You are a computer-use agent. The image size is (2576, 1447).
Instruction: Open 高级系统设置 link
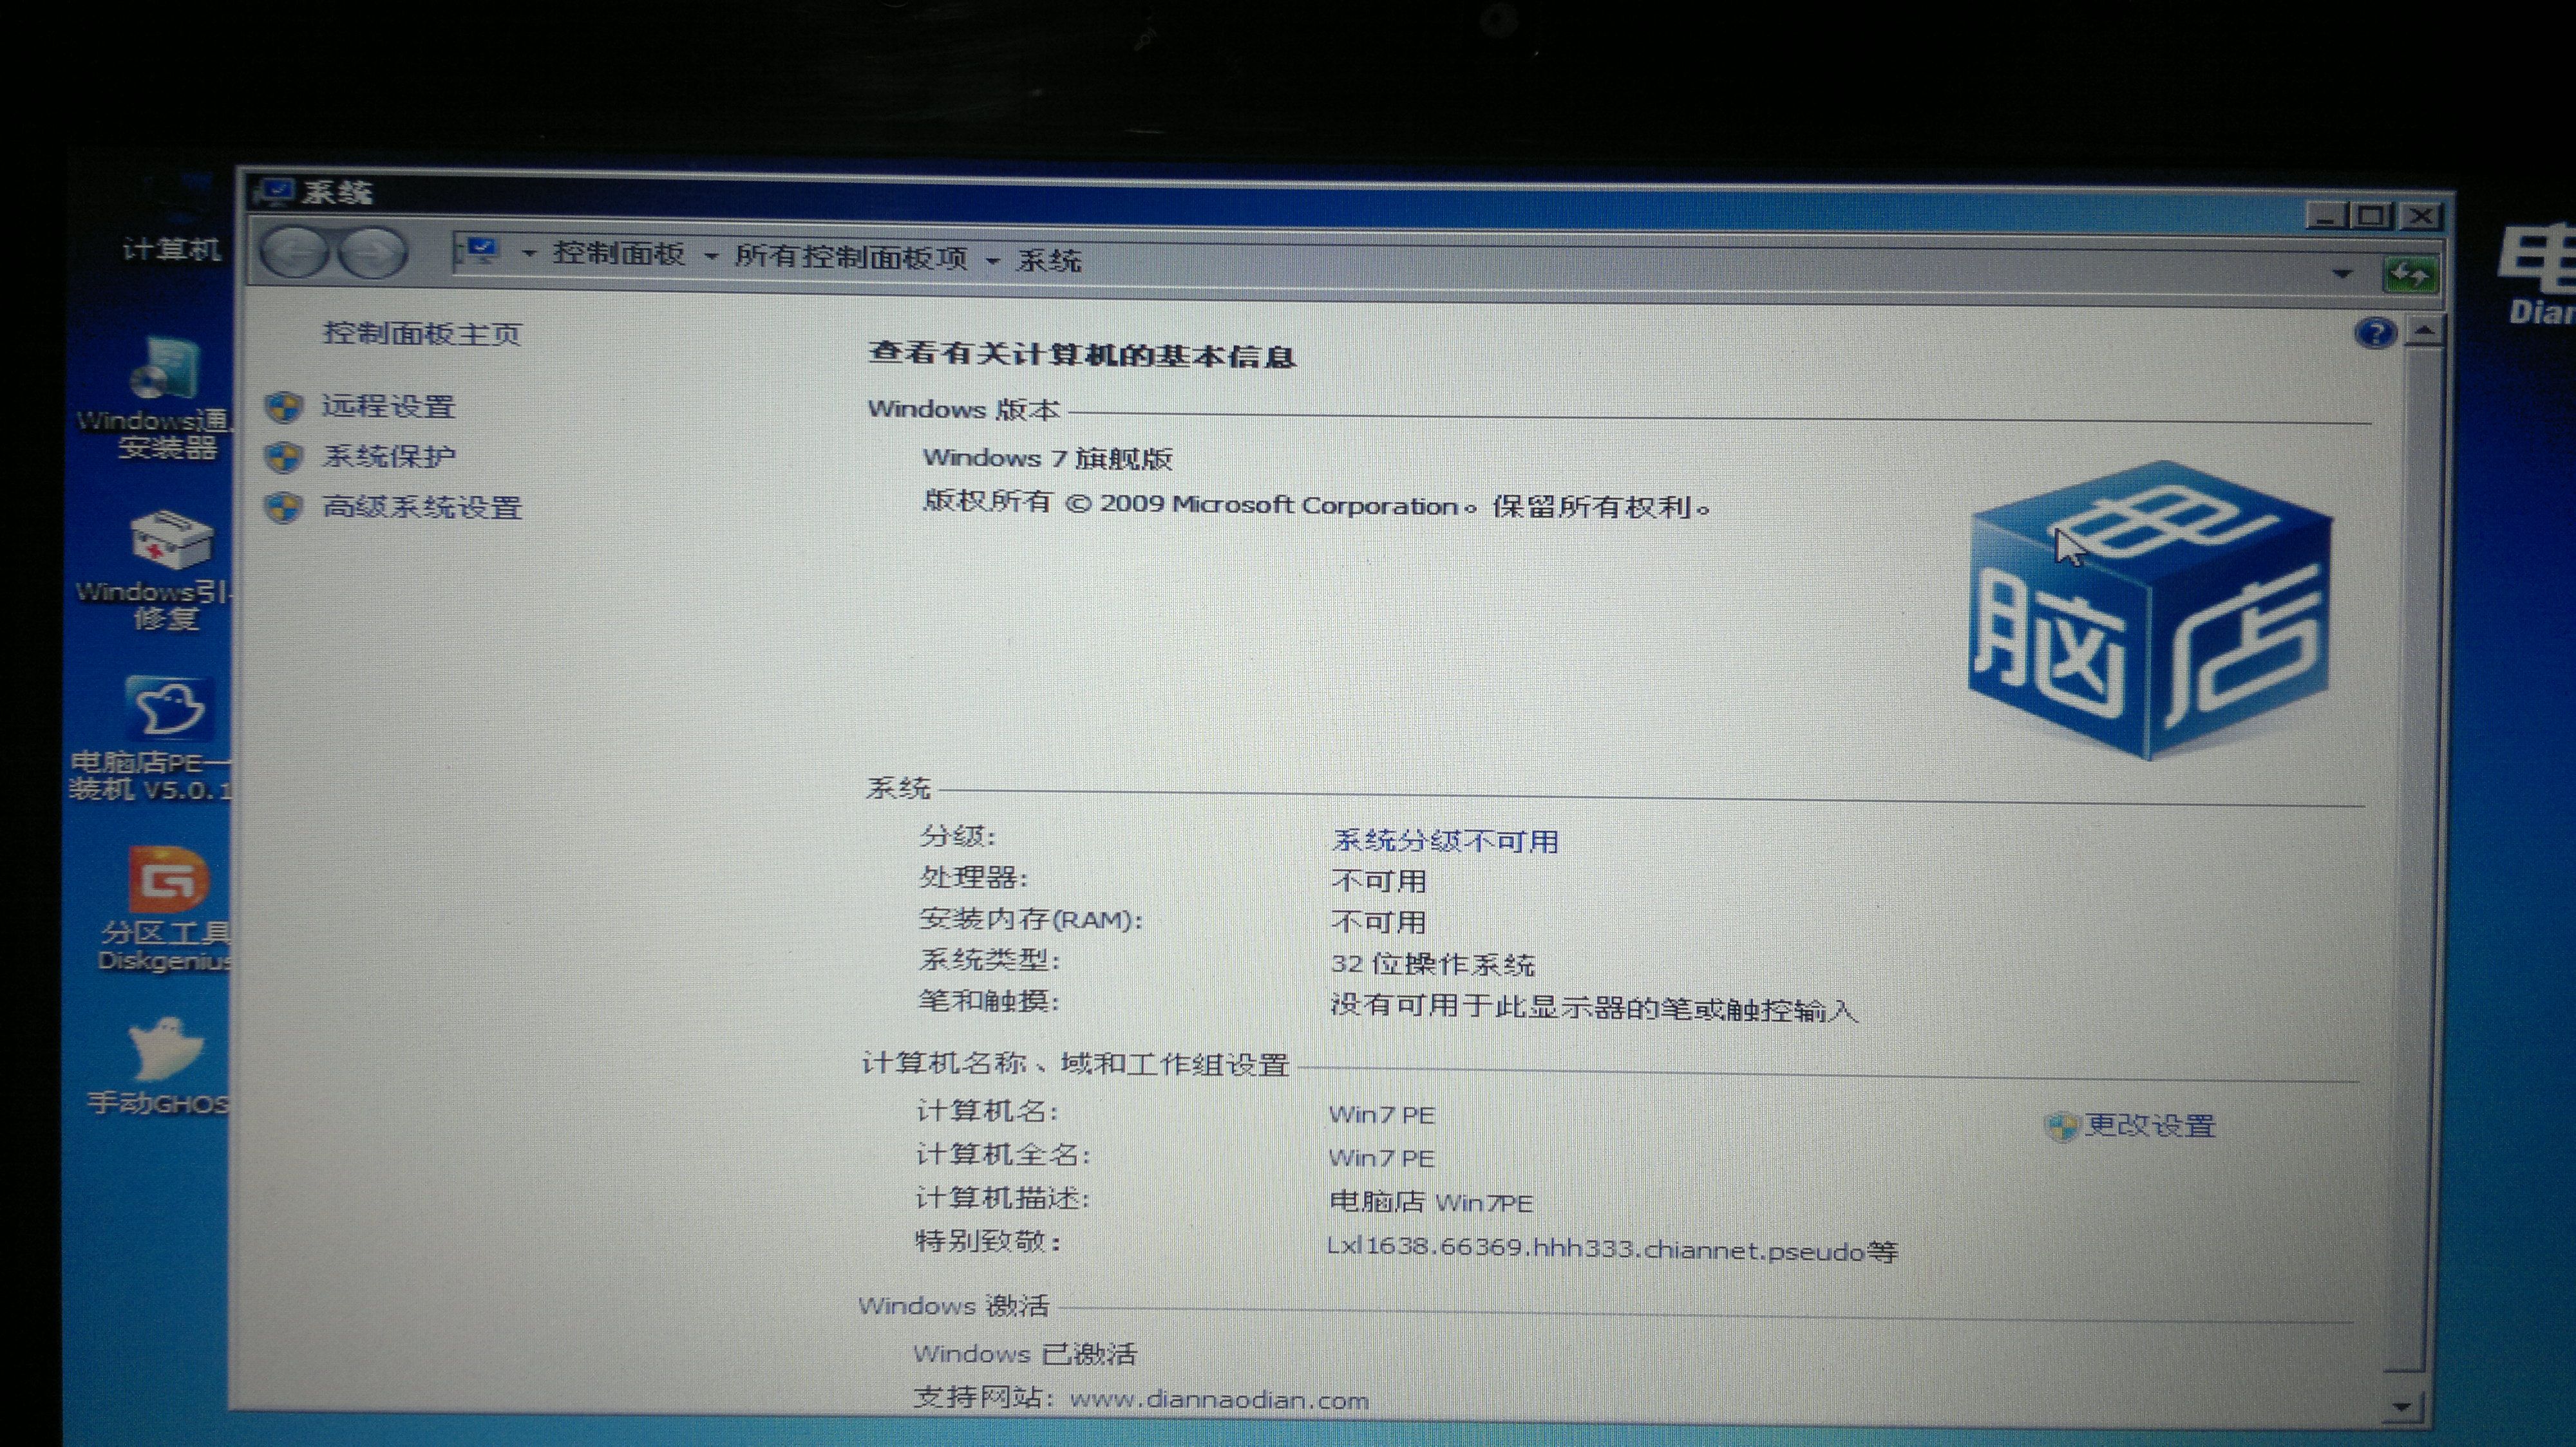point(422,508)
